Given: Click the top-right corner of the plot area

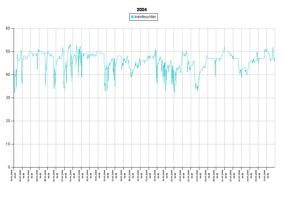Looking at the screenshot, I should 275,28.
